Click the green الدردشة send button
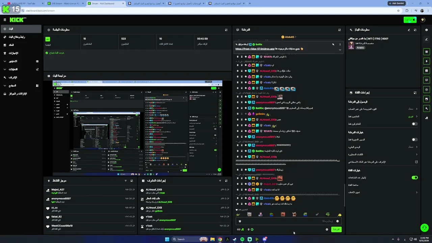The height and width of the screenshot is (243, 432). click(336, 230)
